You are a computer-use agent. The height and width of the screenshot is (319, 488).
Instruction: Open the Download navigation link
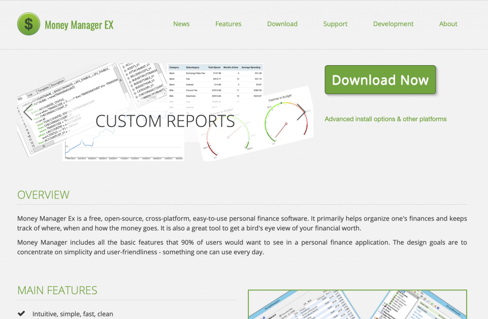(282, 24)
